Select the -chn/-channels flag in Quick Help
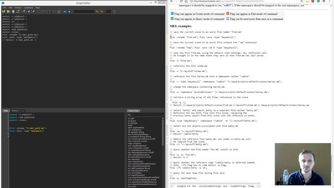This screenshot has height=188, width=334. pos(137,141)
